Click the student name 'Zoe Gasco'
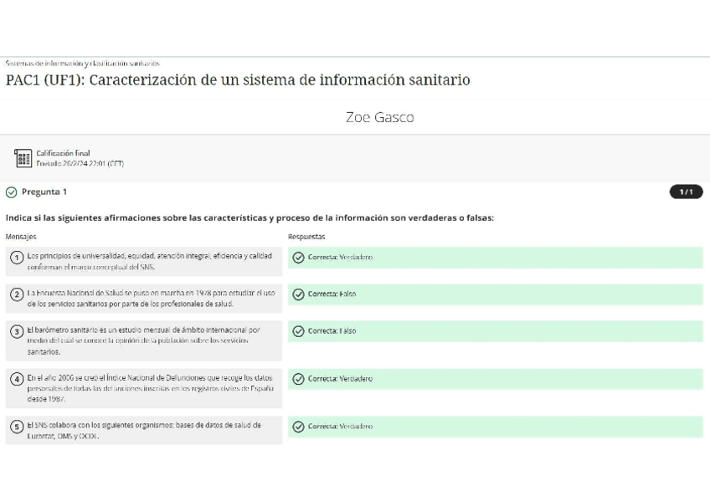 tap(380, 117)
